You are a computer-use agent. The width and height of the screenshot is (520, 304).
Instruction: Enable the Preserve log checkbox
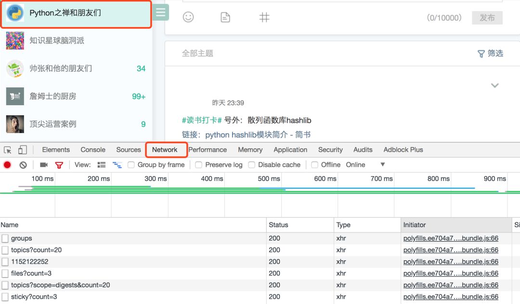click(x=199, y=165)
